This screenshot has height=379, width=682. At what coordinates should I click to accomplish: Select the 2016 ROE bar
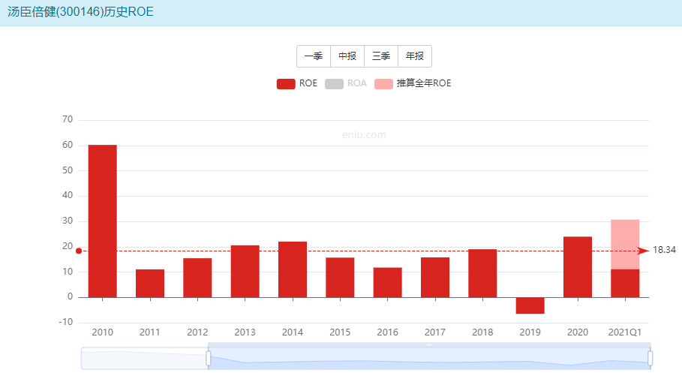click(388, 282)
